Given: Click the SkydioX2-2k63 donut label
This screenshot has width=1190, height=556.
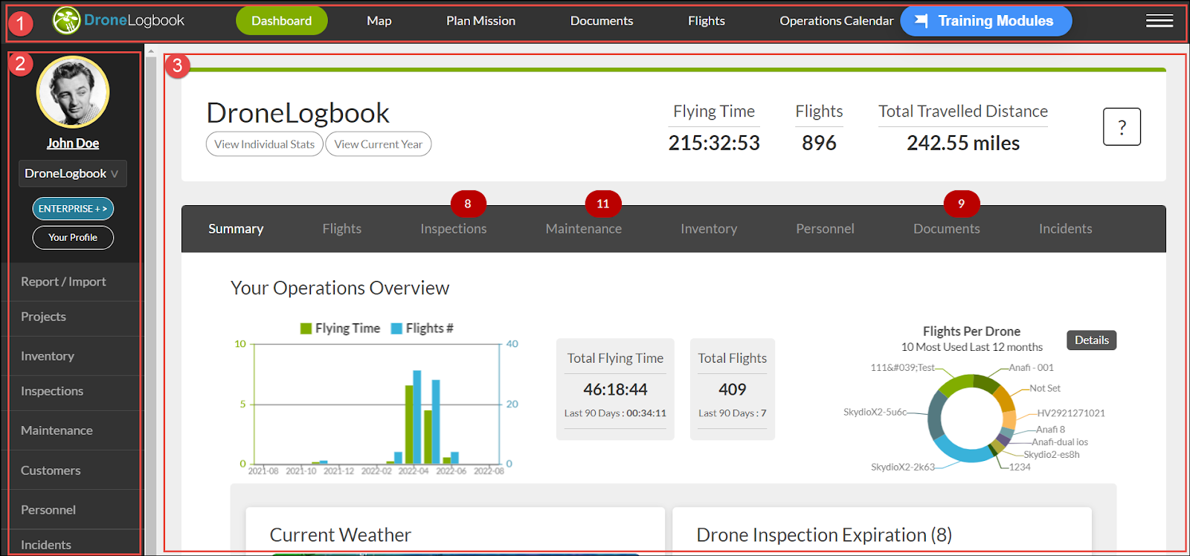Looking at the screenshot, I should click(x=903, y=467).
